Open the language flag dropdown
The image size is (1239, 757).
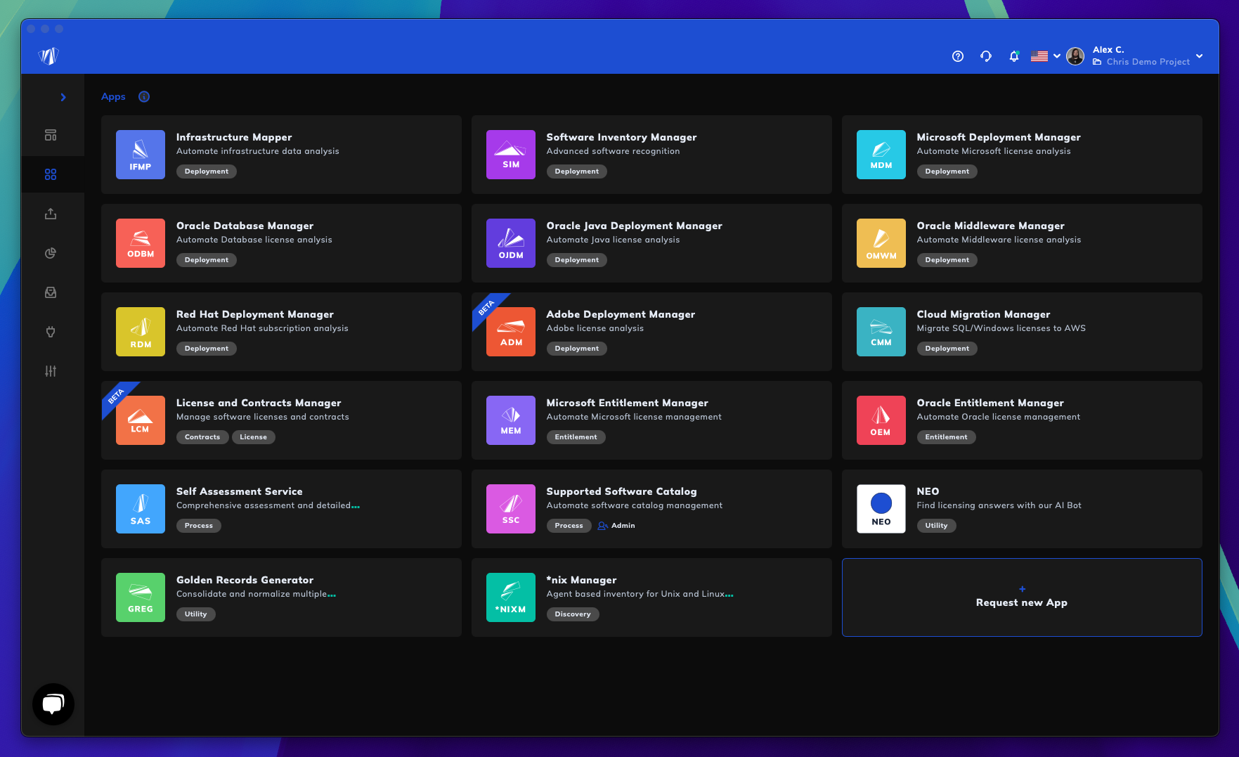point(1046,56)
